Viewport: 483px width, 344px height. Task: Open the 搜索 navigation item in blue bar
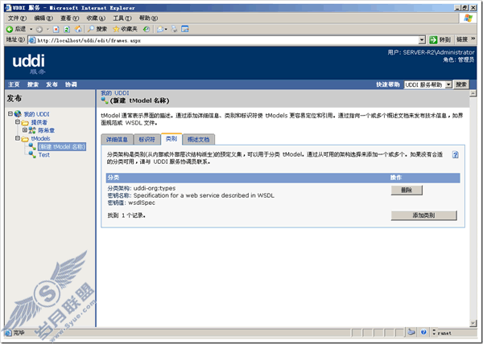pyautogui.click(x=33, y=84)
